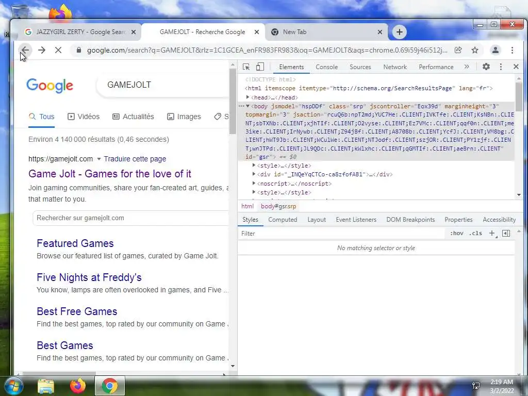Toggle the device toolbar in DevTools
This screenshot has width=528, height=396.
(260, 67)
